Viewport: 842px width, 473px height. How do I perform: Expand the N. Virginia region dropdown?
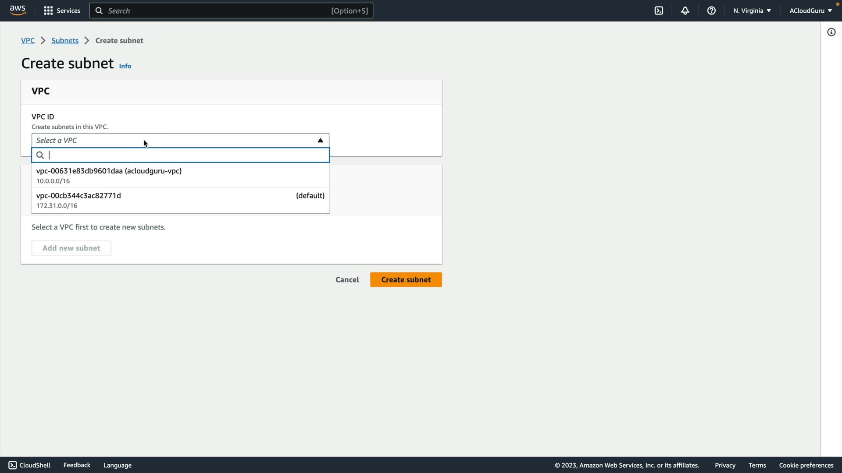pyautogui.click(x=752, y=11)
